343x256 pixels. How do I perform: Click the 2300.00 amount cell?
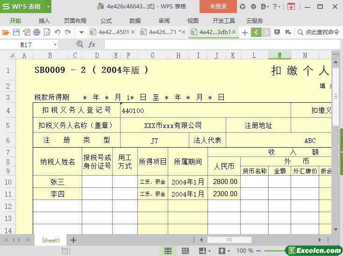[224, 194]
